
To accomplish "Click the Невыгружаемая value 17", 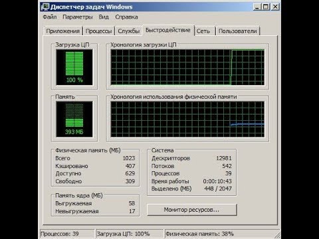I will coord(132,211).
